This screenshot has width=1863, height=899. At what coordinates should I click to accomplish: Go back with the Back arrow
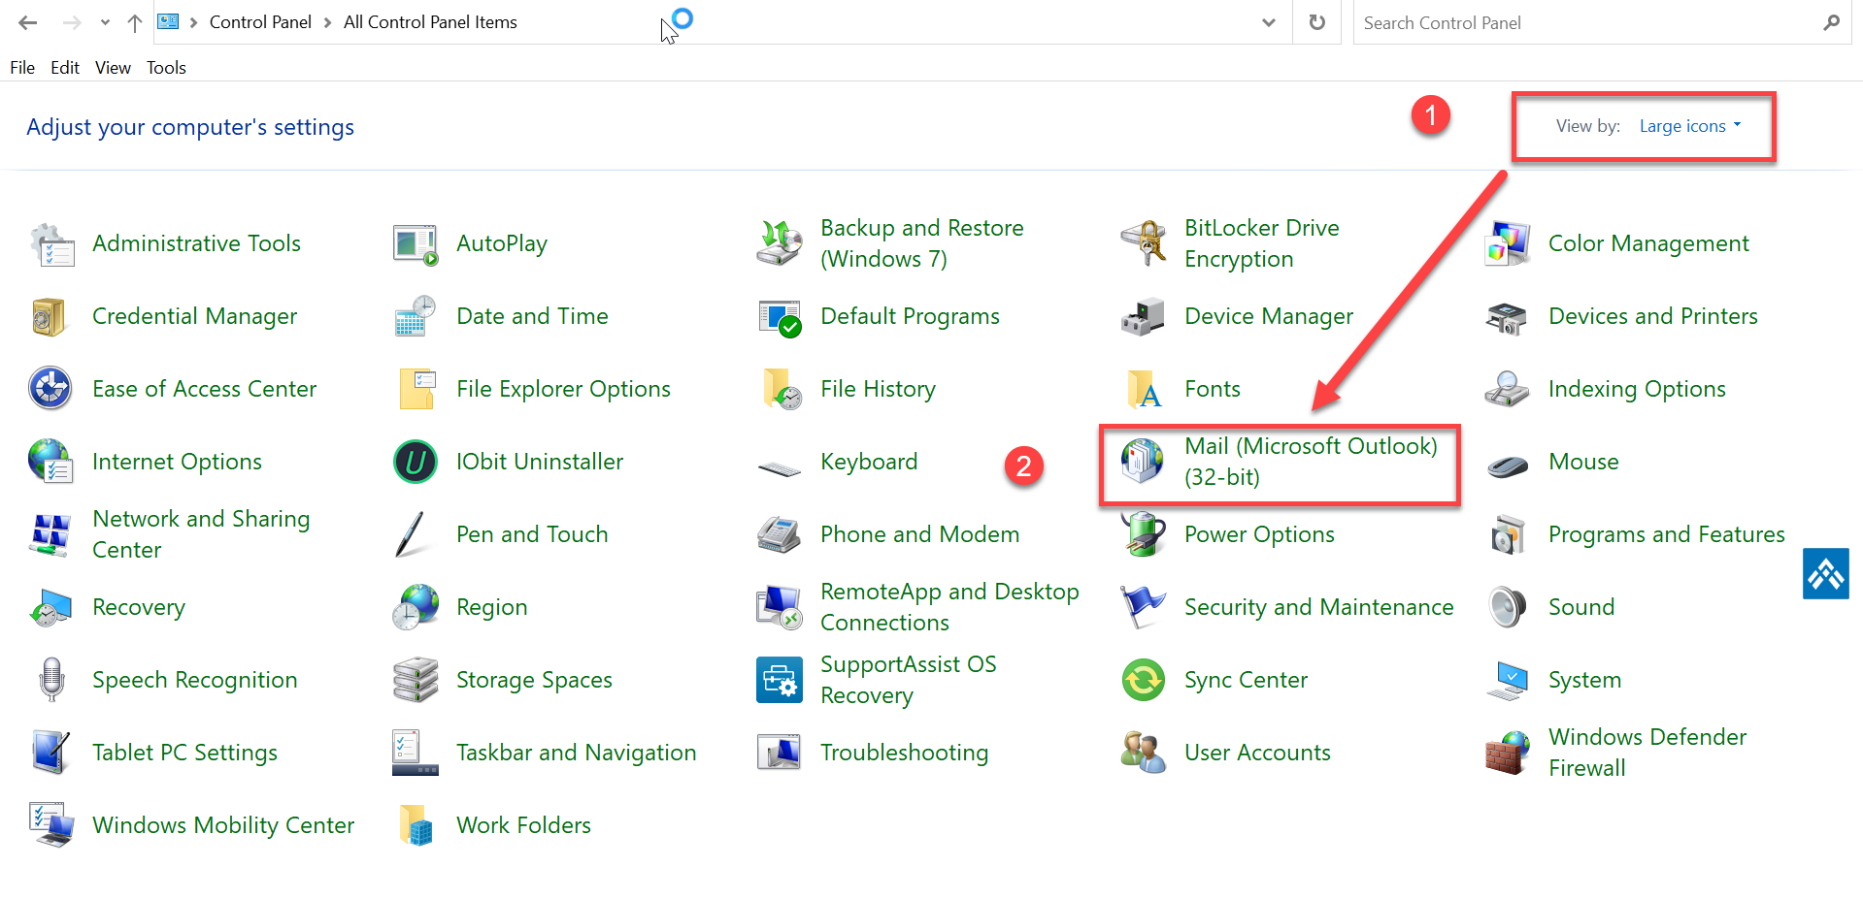coord(27,22)
